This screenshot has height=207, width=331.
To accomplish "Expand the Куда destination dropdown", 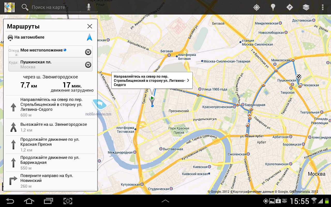I will point(88,65).
